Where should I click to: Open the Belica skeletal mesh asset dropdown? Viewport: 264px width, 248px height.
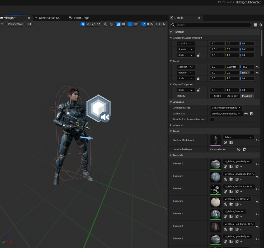[238, 137]
